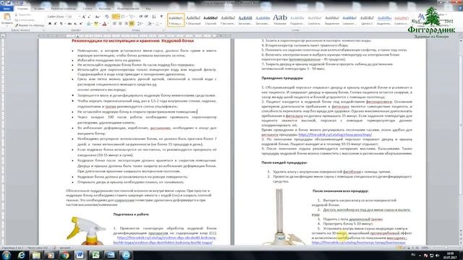Click the Grow Font icon
Image resolution: width=463 pixels, height=260 pixels.
[84, 17]
